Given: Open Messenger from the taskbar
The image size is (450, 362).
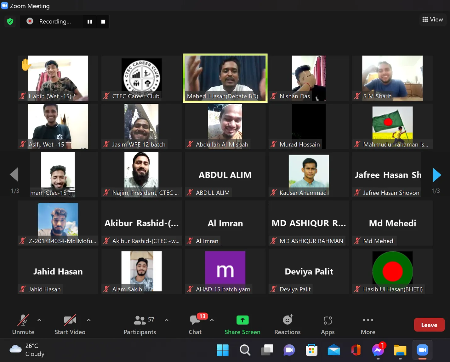Looking at the screenshot, I should point(378,350).
